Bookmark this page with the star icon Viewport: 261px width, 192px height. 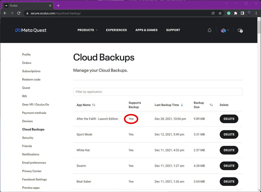(221, 13)
